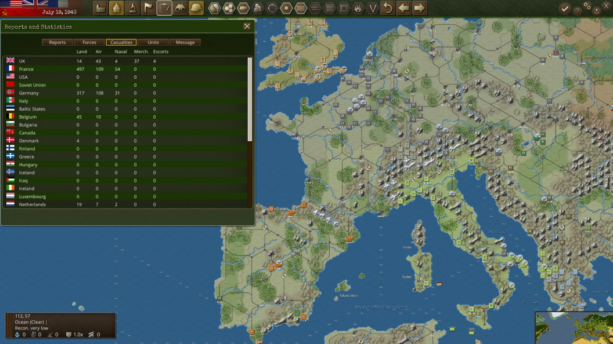Screen dimensions: 613x344
Task: Open help with question mark icon
Action: [577, 11]
